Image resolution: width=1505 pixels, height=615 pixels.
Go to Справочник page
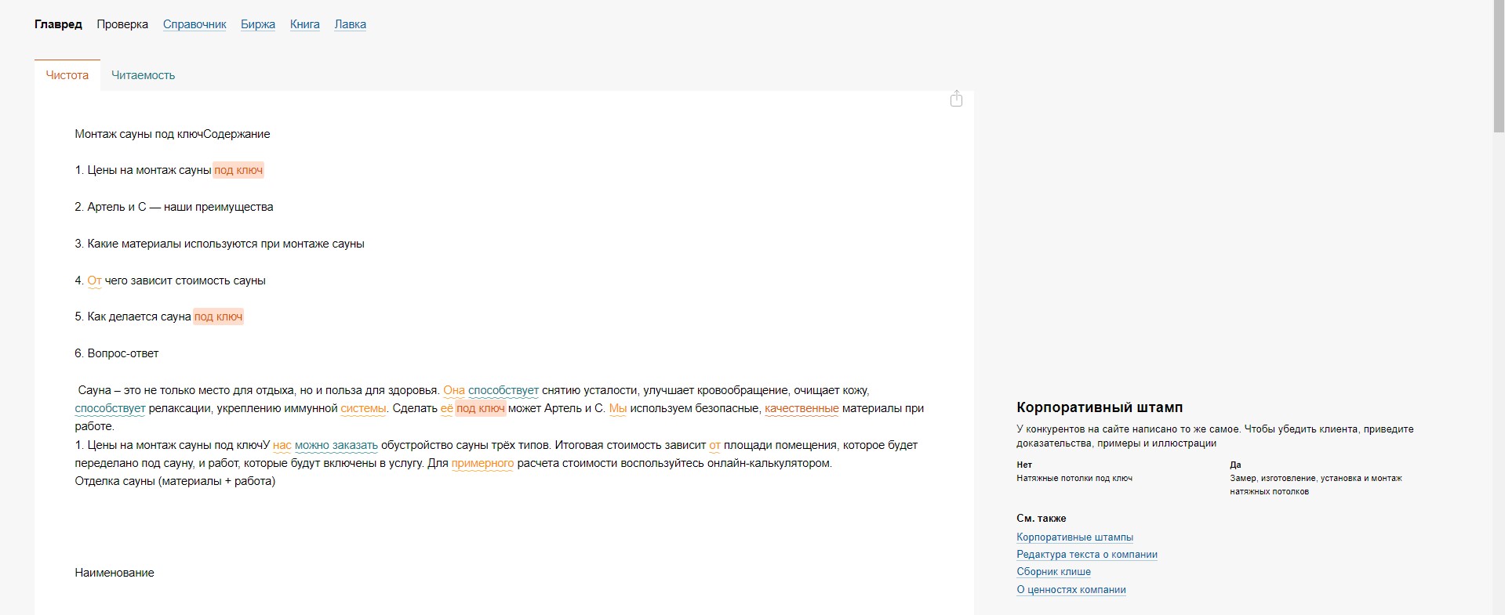194,24
